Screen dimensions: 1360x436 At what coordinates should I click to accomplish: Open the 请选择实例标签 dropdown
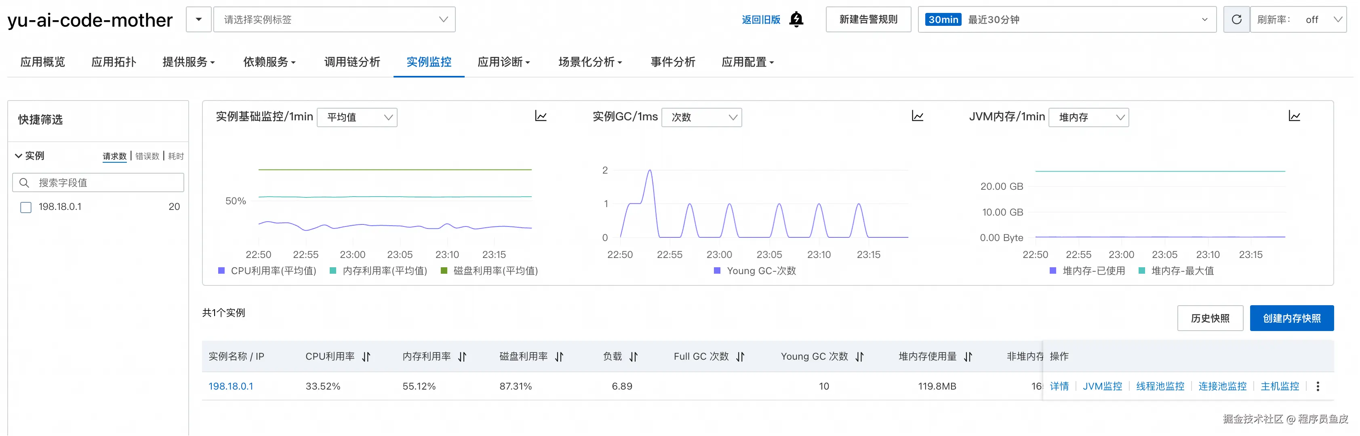334,19
